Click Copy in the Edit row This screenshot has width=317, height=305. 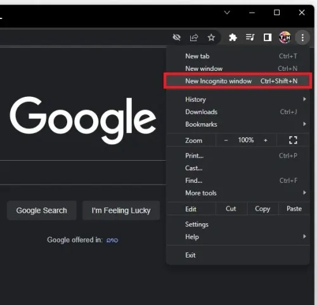(262, 209)
